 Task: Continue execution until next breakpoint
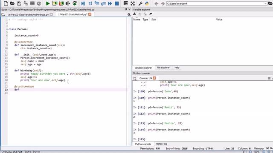click(x=110, y=3)
